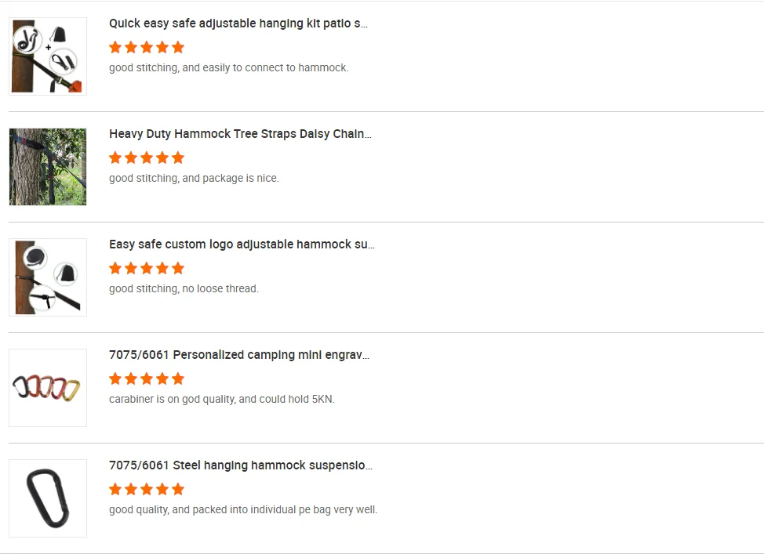Click star rating under Personalized camping mini carabiner

pos(147,378)
